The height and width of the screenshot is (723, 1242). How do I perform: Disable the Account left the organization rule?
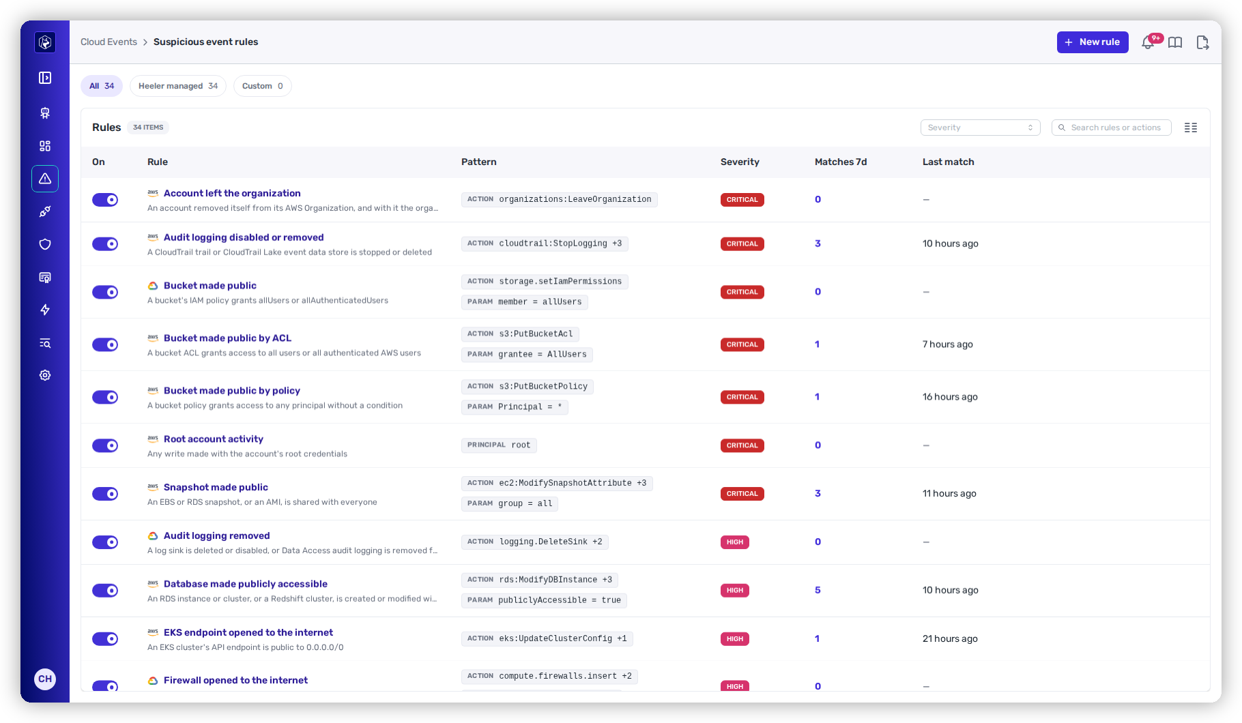pos(105,200)
